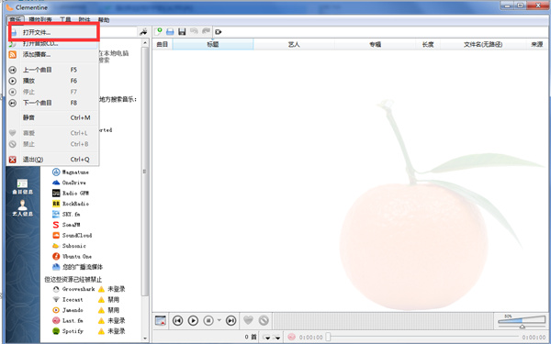Sort by the 标题 column header

click(213, 45)
